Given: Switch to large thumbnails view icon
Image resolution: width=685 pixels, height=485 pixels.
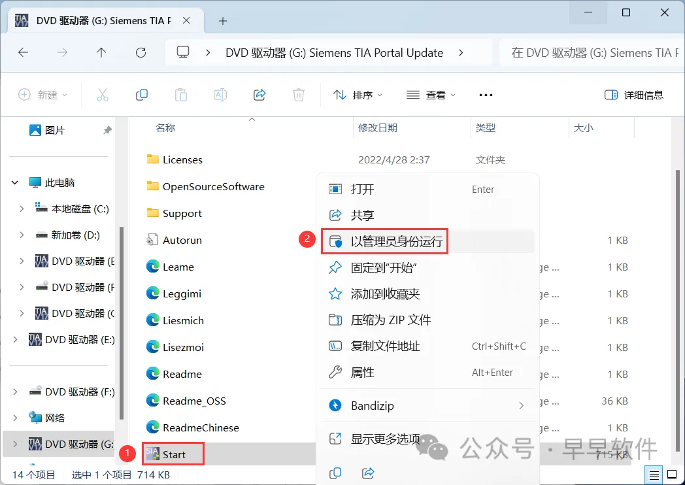Looking at the screenshot, I should click(672, 475).
